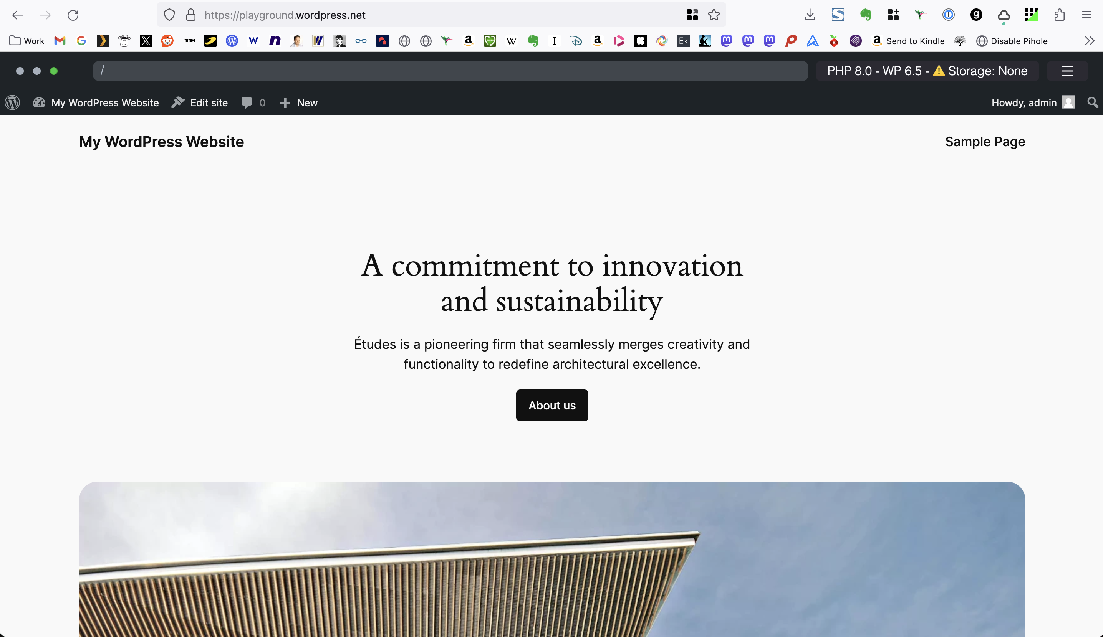Reload the page with the refresh icon
This screenshot has width=1103, height=637.
coord(73,15)
